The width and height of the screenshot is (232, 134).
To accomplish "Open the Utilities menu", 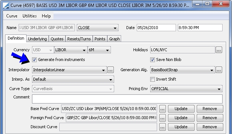I will [29, 16].
